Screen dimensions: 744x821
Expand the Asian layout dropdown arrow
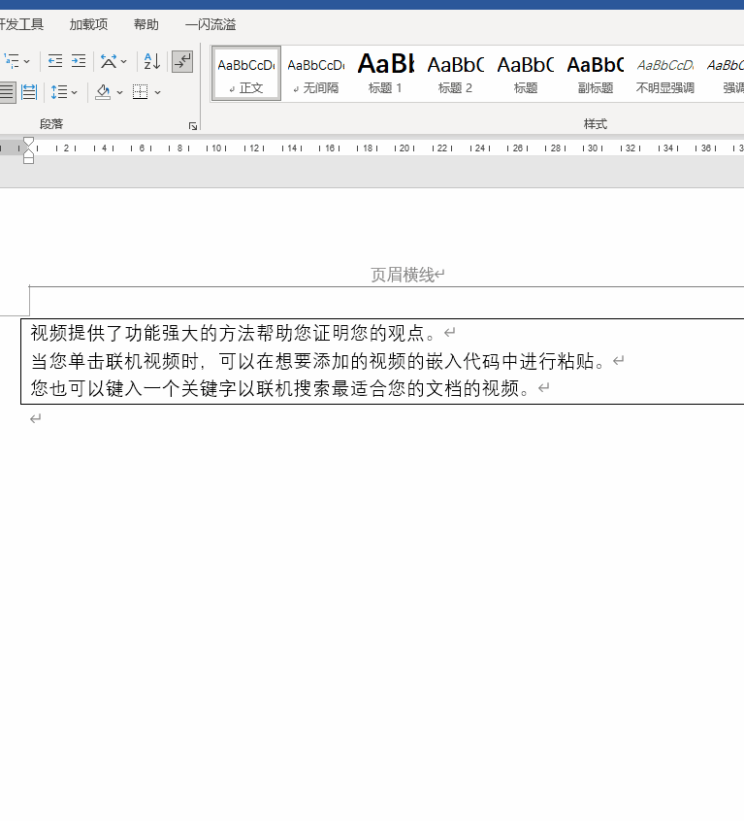click(123, 62)
